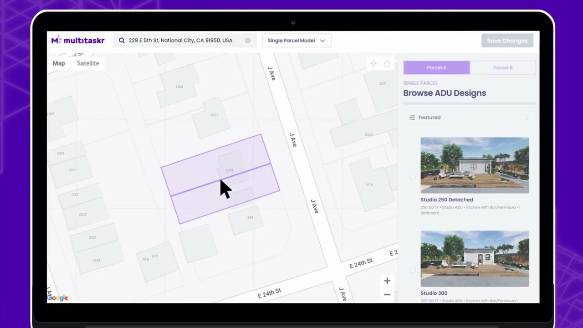Click the Studio 250 Detached title
Image resolution: width=583 pixels, height=328 pixels.
click(447, 200)
